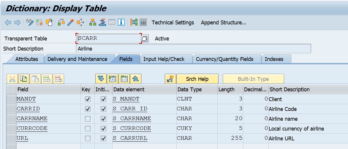The height and width of the screenshot is (149, 348).
Task: Open the S_MANDT data element link
Action: 126,99
